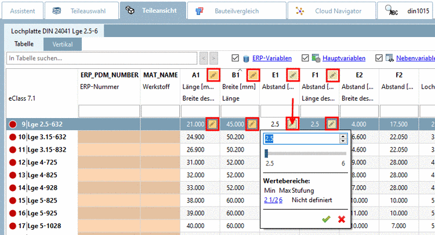Click the din1015 search text
The image size is (435, 235).
(x=418, y=11)
